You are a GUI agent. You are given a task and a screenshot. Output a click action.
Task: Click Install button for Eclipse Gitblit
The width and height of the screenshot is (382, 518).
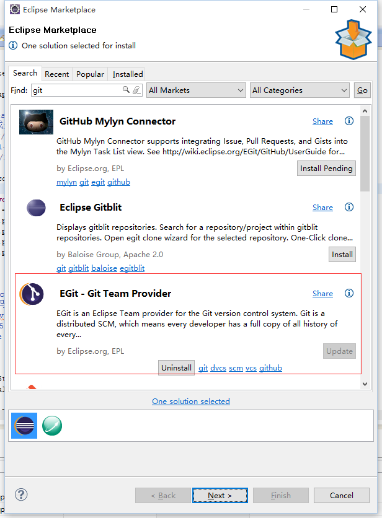pyautogui.click(x=342, y=255)
